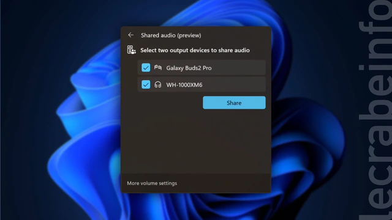Open More volume settings
392x220 pixels.
pyautogui.click(x=152, y=183)
